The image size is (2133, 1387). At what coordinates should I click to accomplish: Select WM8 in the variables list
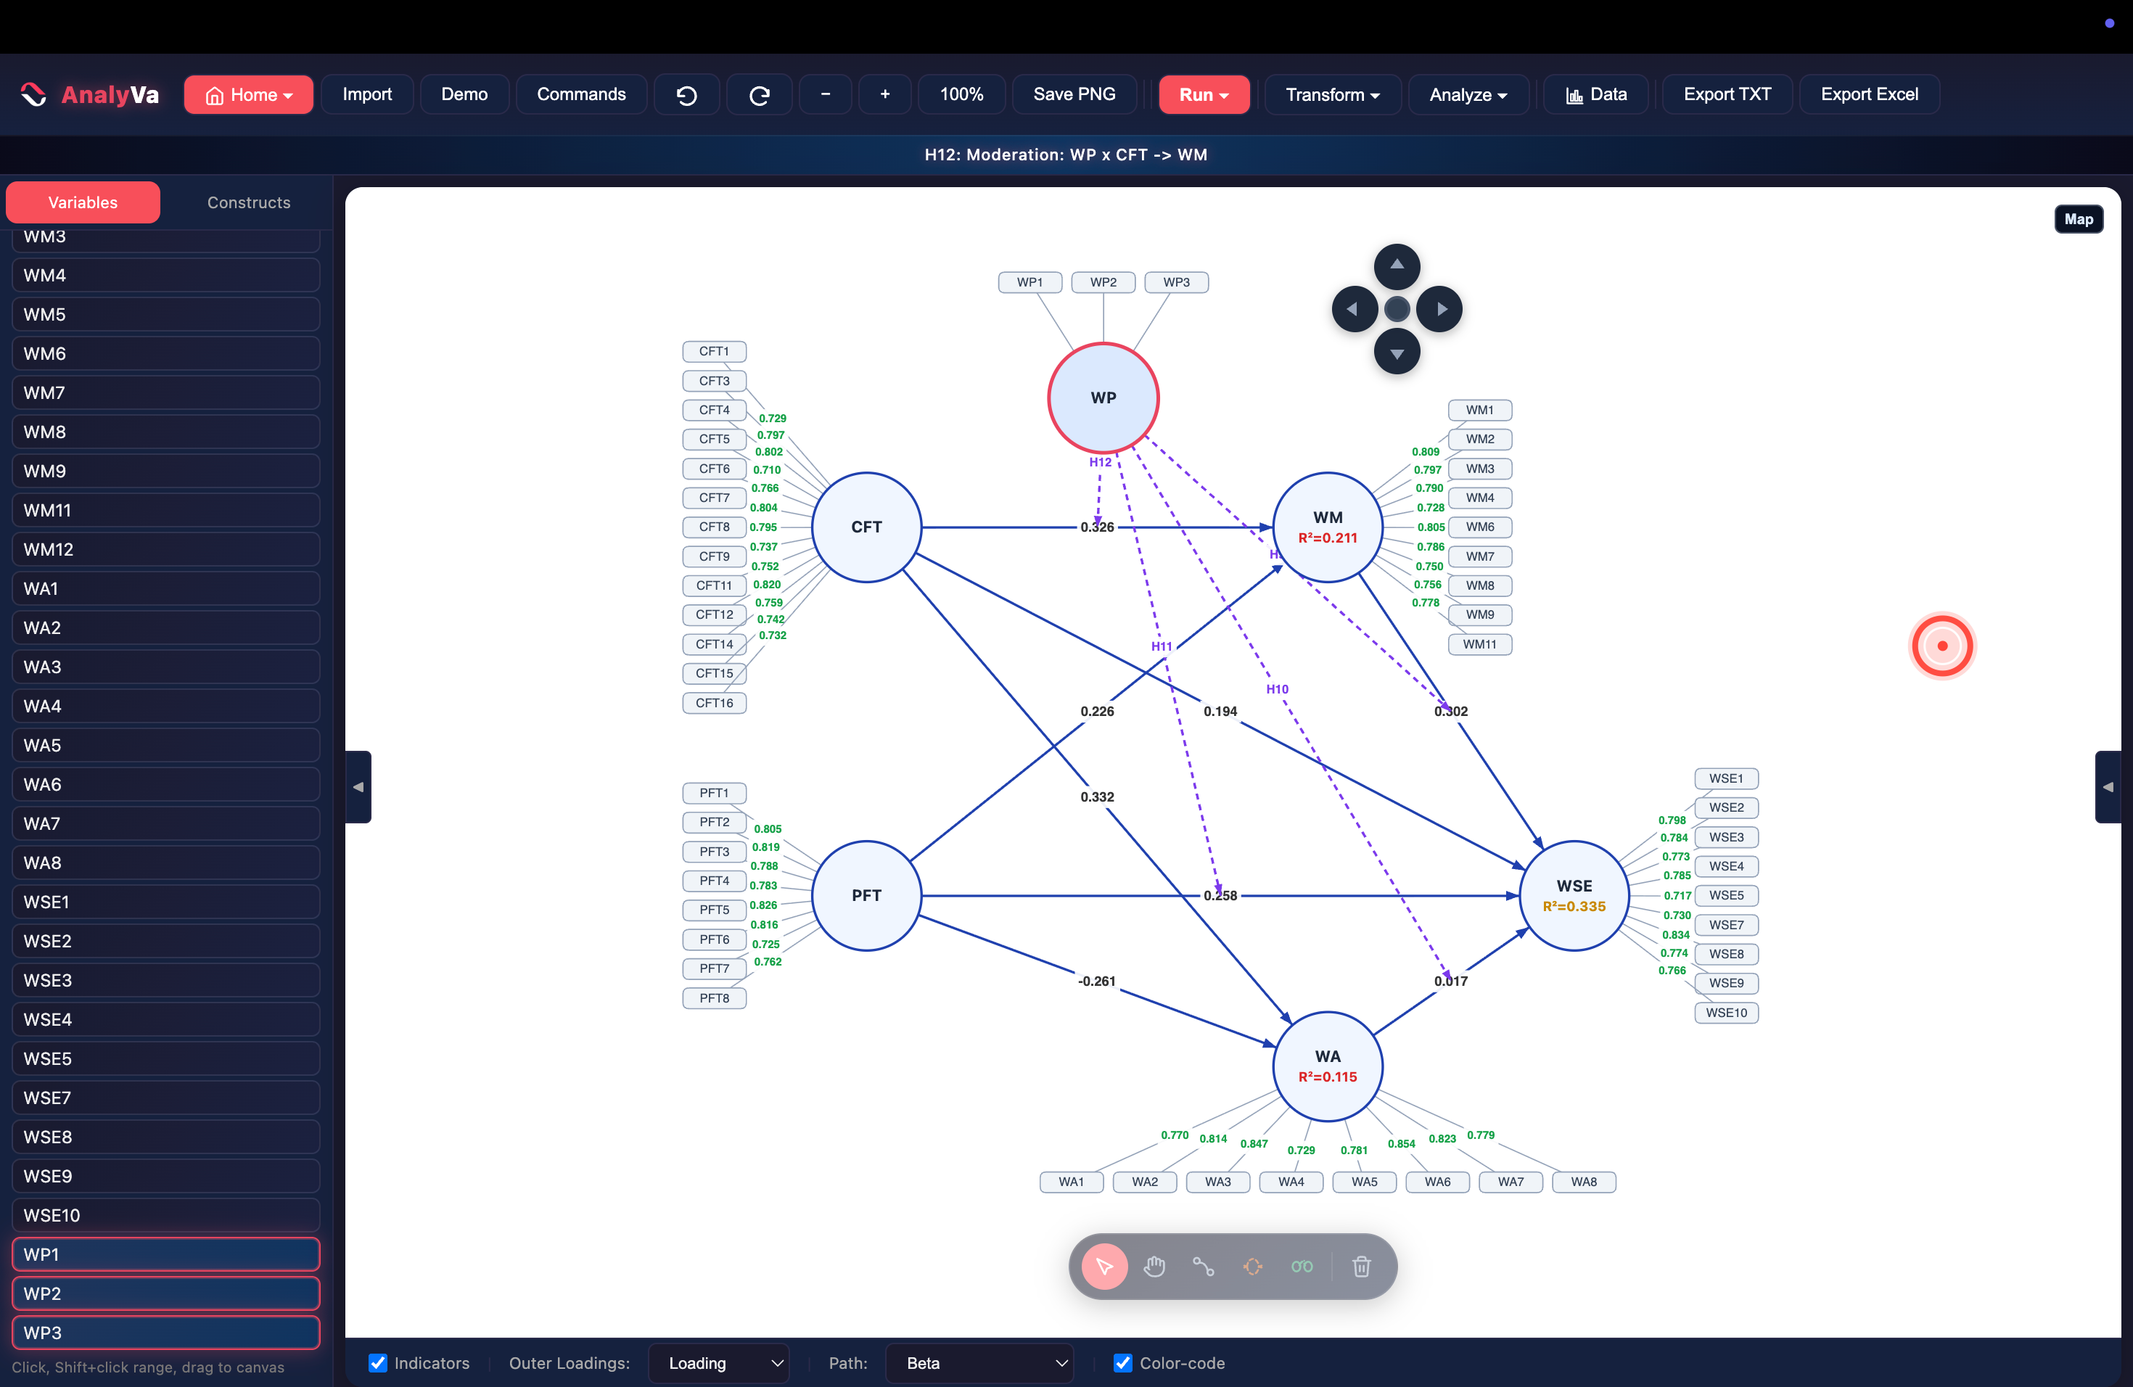coord(166,432)
